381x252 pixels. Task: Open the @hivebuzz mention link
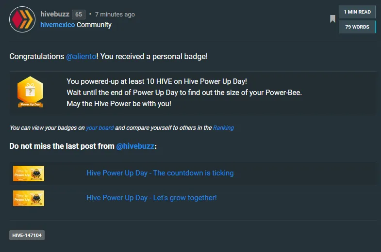click(x=135, y=146)
